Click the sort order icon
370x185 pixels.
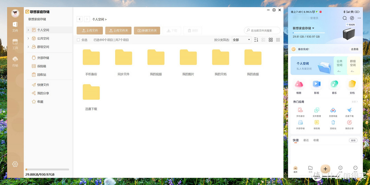[256, 40]
